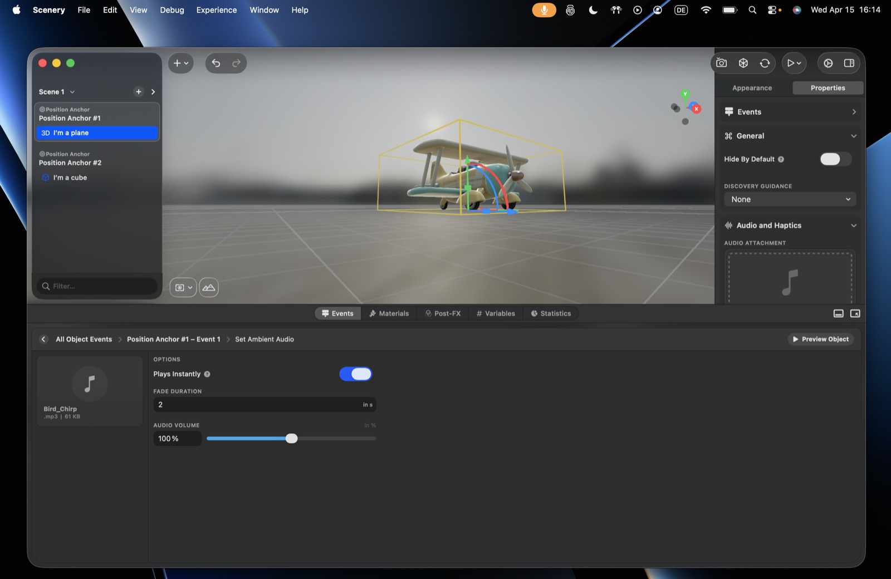Toggle the right inspector sidebar icon
891x579 pixels.
pos(849,63)
